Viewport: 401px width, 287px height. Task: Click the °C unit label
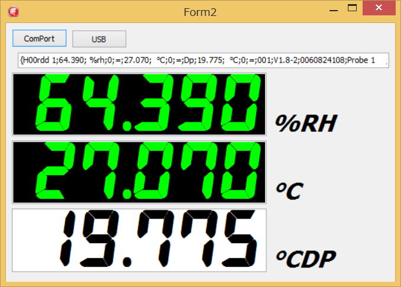[x=289, y=191]
